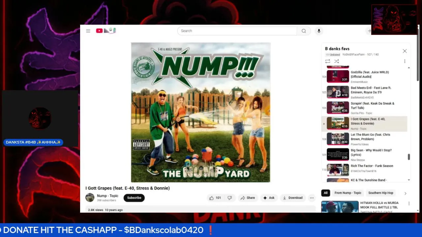The width and height of the screenshot is (422, 237).
Task: Open the Ask AI button
Action: [x=269, y=198]
